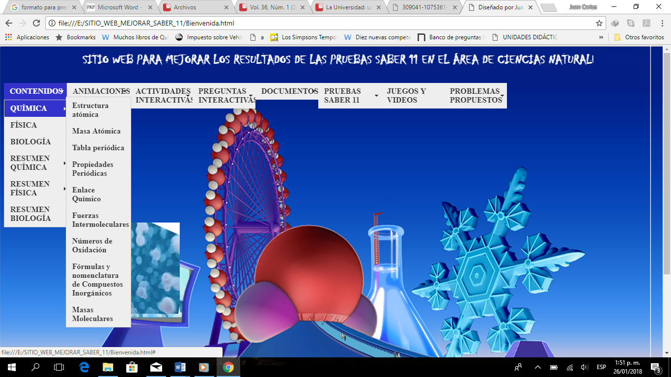Screen dimensions: 671x377
Task: Launch Word from the taskbar
Action: point(180,367)
